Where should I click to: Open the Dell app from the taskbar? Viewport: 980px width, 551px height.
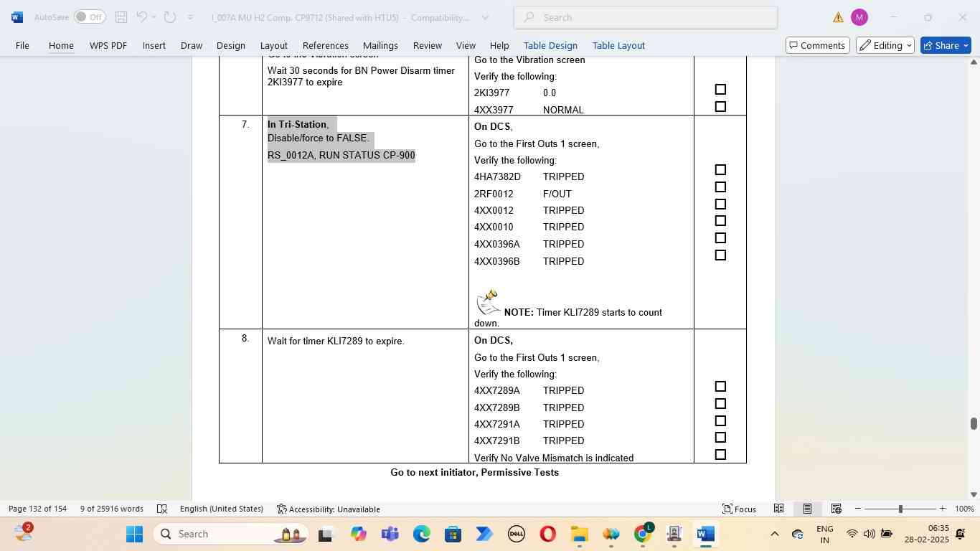point(516,534)
